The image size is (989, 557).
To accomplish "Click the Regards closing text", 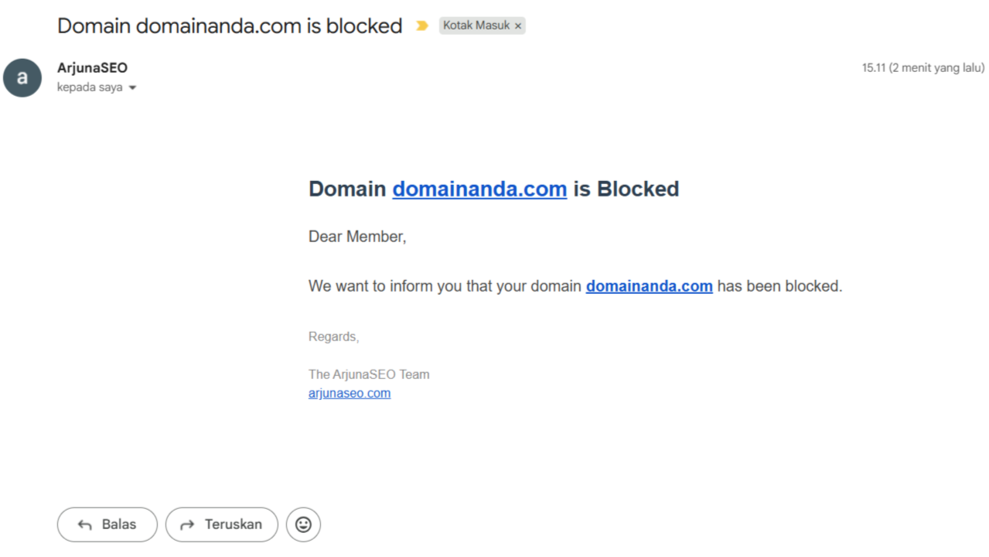I will click(x=333, y=337).
